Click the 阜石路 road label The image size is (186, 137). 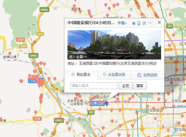click(54, 87)
